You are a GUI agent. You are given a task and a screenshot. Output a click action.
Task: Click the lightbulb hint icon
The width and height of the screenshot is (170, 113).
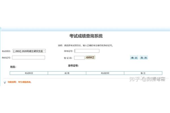(5, 82)
